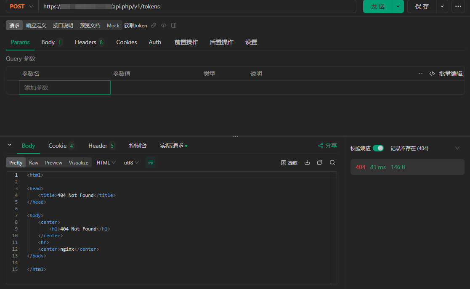Click the 提取 extract icon button
The height and width of the screenshot is (289, 470).
pyautogui.click(x=289, y=163)
